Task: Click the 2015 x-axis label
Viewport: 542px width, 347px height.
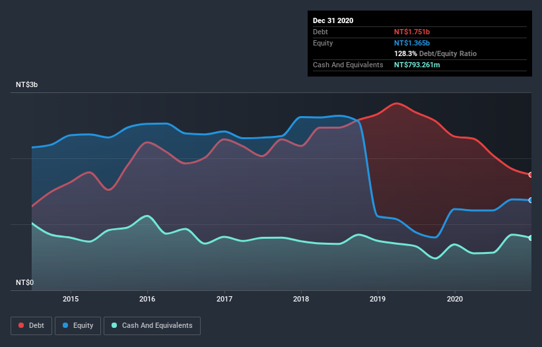Action: click(71, 299)
